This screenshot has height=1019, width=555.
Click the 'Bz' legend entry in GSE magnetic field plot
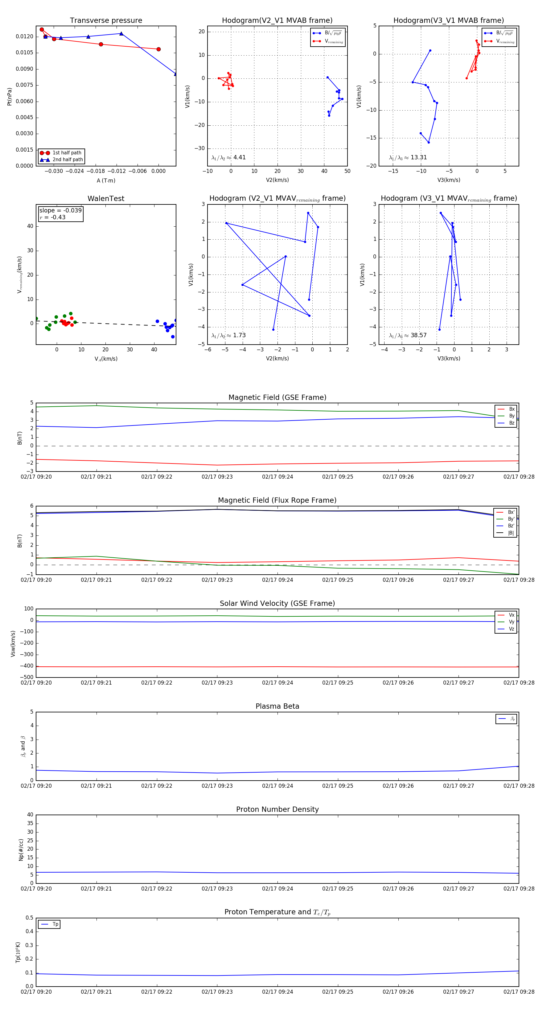(506, 423)
